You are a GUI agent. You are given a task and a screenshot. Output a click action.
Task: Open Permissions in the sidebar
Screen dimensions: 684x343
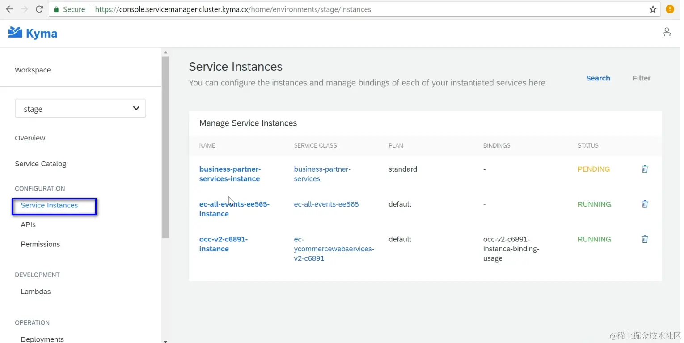click(40, 244)
